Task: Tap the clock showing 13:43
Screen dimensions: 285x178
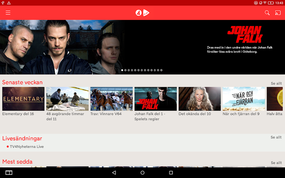Action: pos(279,3)
